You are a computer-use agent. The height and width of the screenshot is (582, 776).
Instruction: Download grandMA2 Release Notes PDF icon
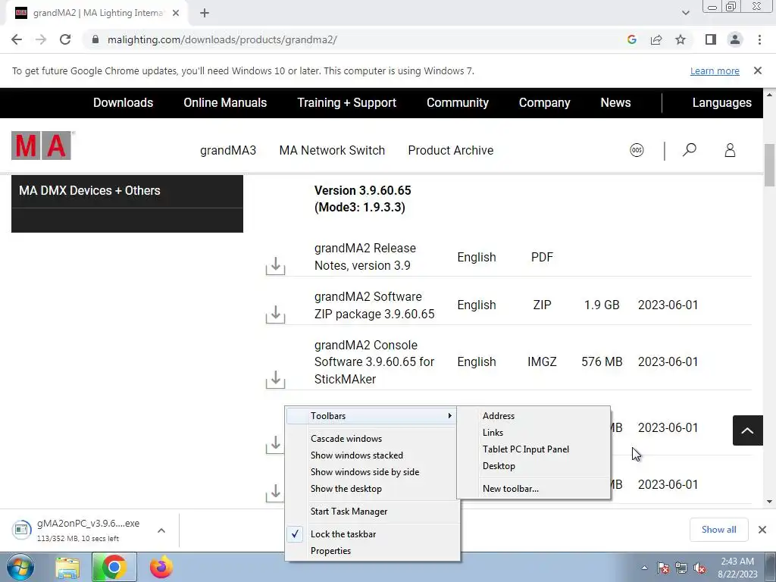(275, 266)
